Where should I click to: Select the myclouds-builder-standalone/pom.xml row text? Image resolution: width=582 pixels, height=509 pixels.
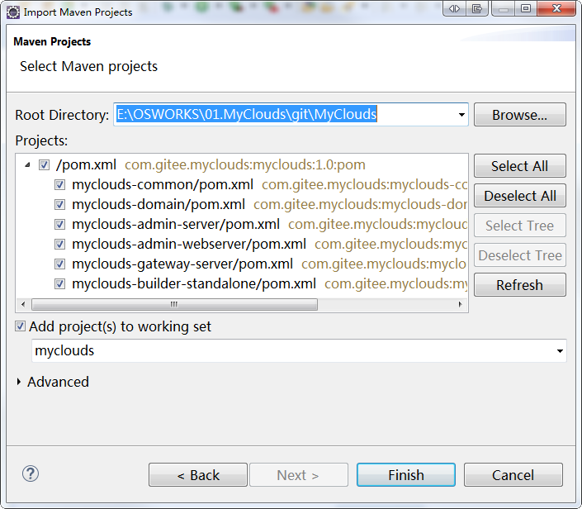(194, 284)
